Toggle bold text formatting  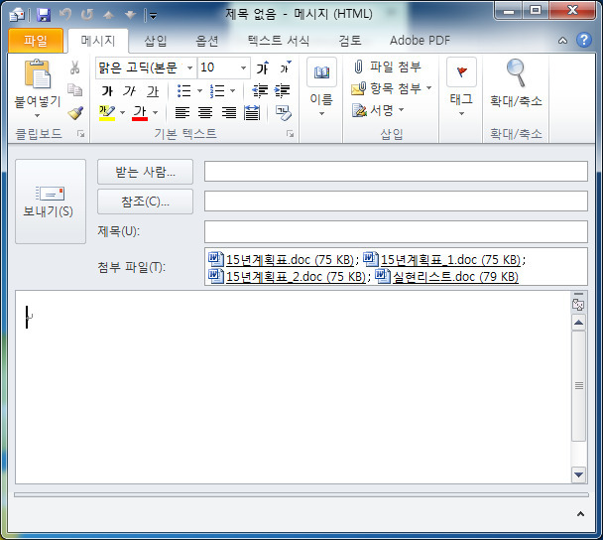point(107,91)
